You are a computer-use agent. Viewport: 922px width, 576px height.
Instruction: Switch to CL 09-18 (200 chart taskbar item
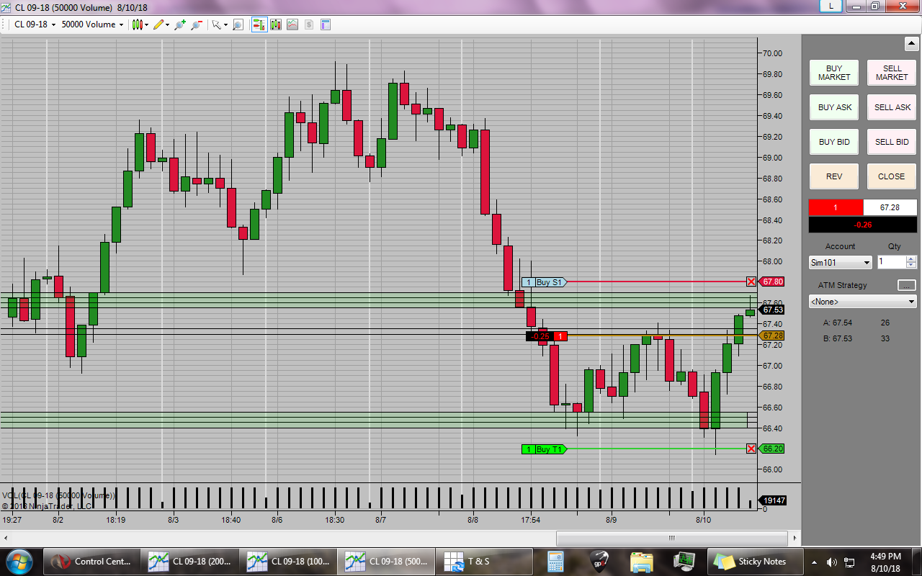(191, 562)
